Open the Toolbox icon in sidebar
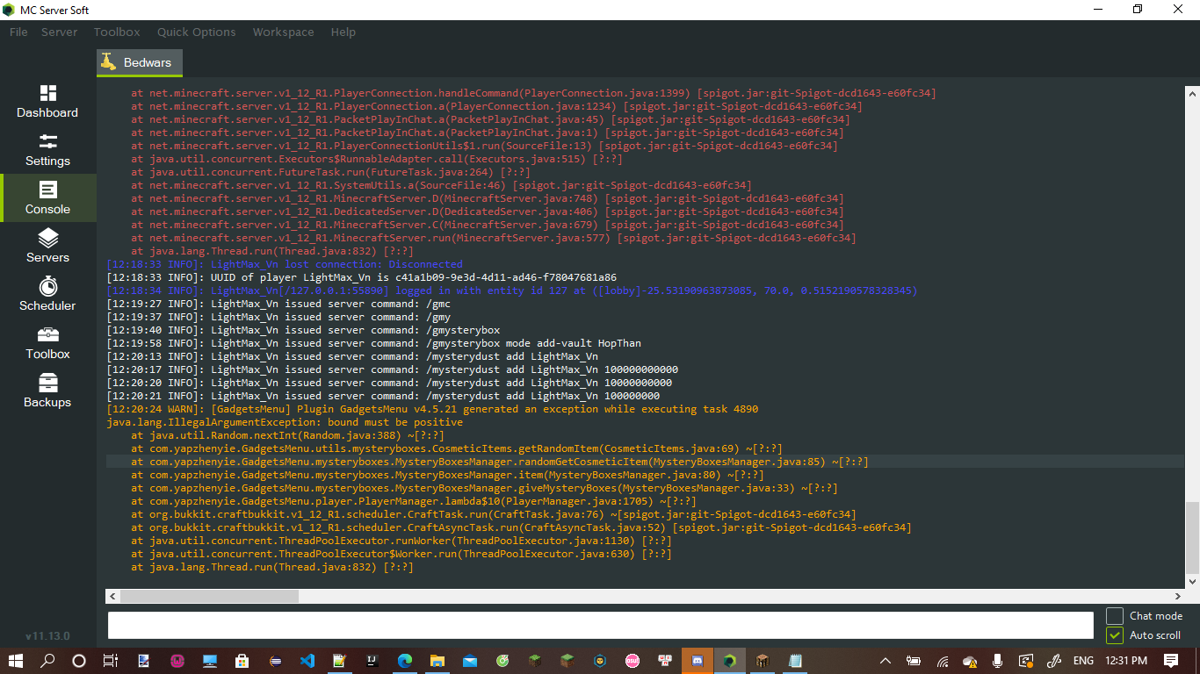 tap(47, 334)
